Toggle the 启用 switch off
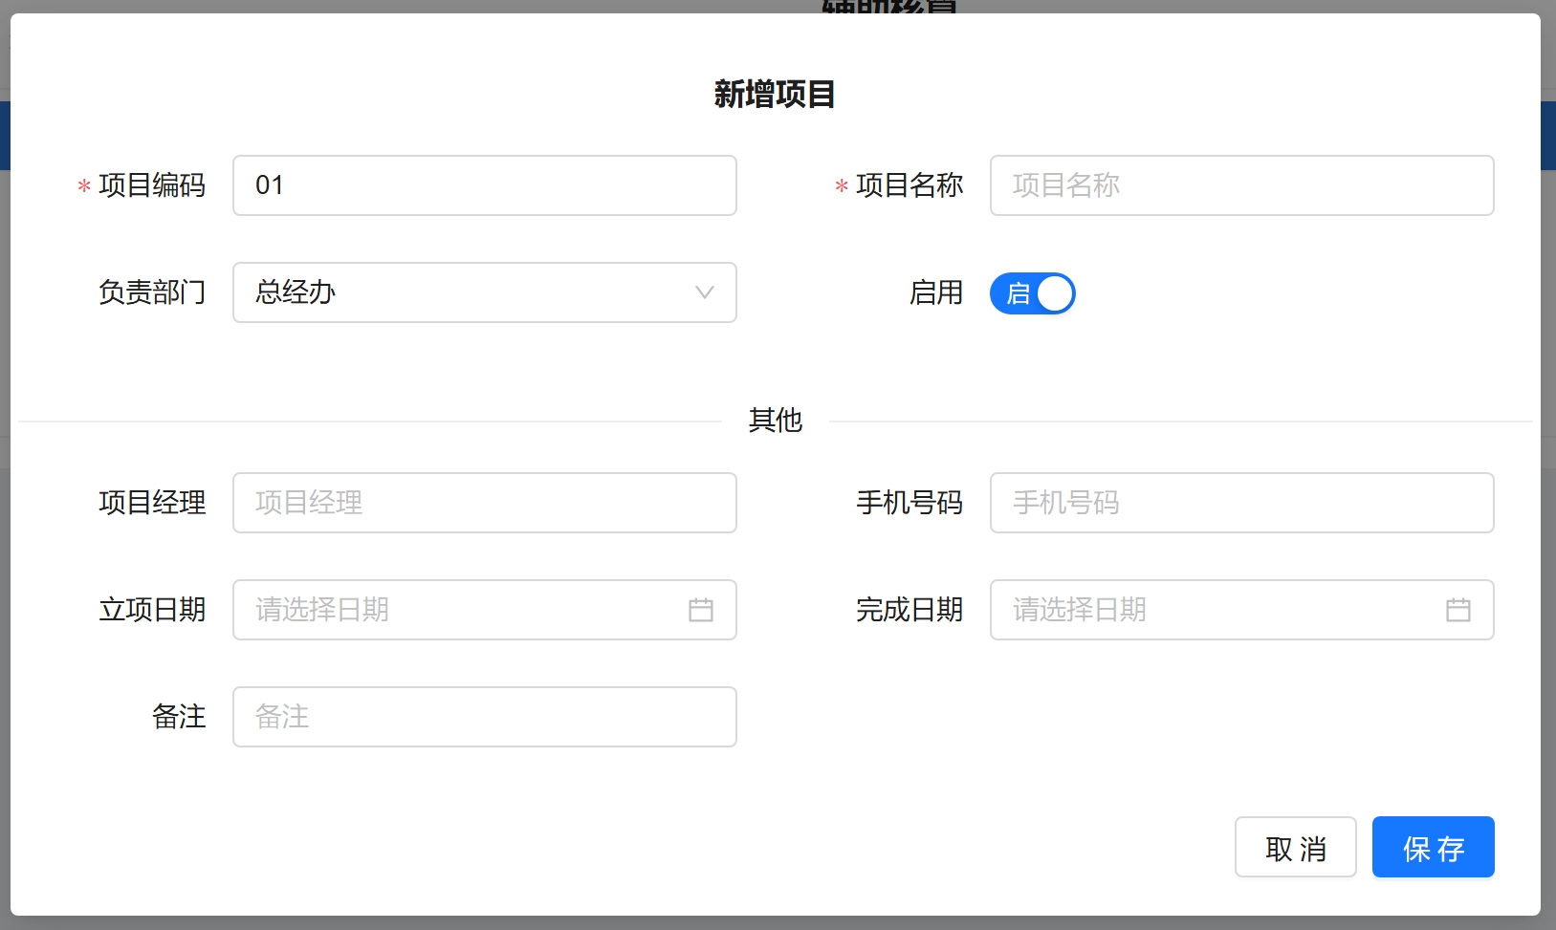 (x=1032, y=293)
